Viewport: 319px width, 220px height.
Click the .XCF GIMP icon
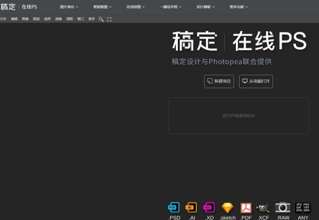[263, 208]
